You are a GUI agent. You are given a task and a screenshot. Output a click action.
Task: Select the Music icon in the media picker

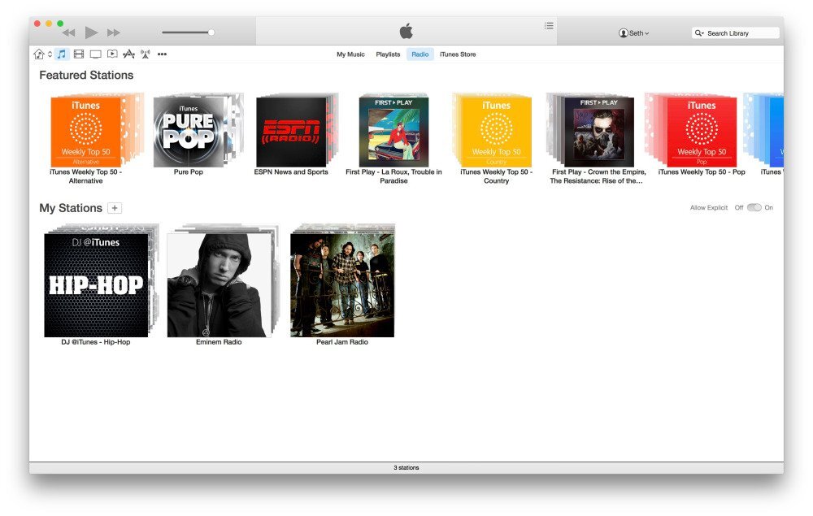[60, 54]
